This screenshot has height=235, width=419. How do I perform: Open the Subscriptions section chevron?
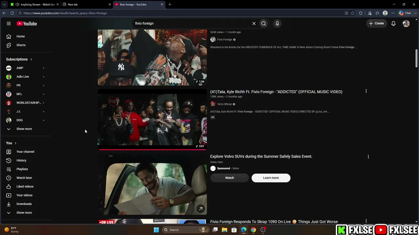click(31, 59)
